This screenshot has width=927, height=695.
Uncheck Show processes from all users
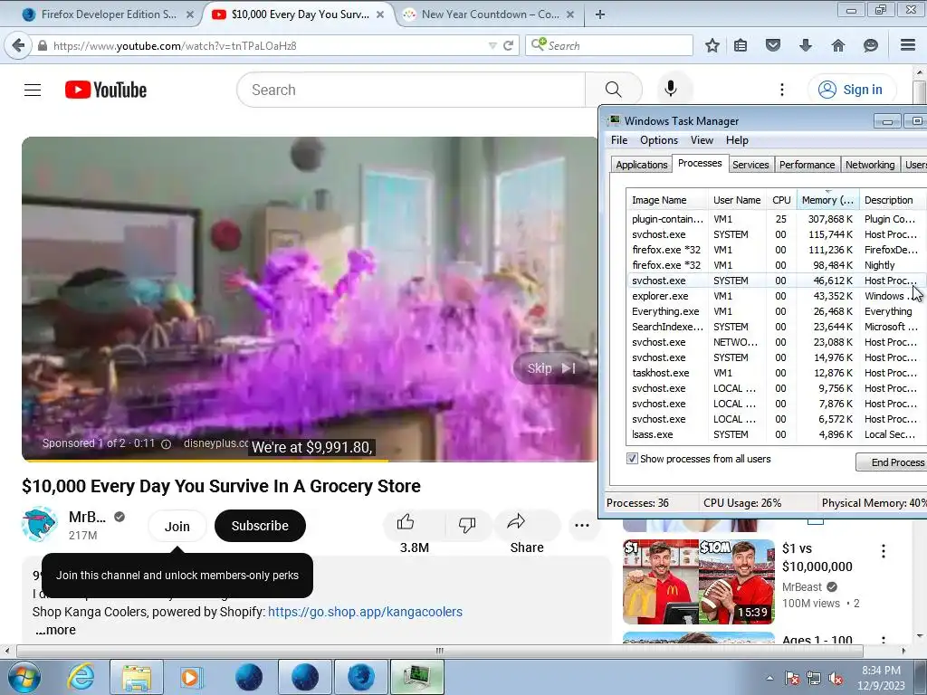pos(632,459)
